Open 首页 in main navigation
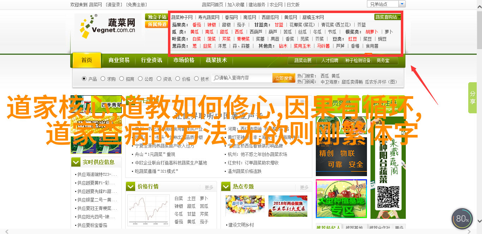The width and height of the screenshot is (482, 234). (87, 60)
